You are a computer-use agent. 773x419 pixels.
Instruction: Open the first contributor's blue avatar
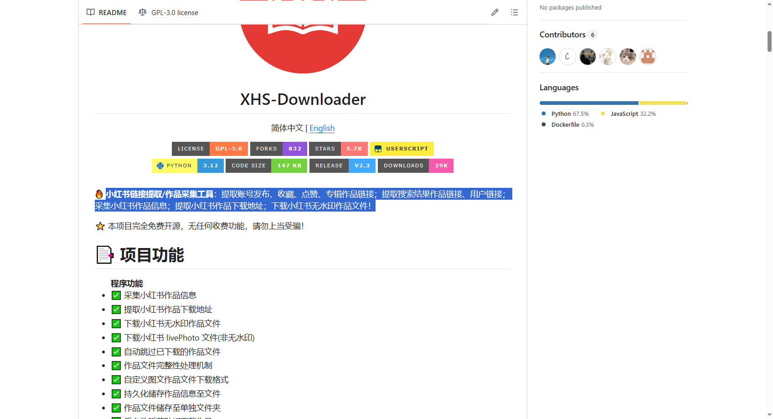(x=547, y=57)
